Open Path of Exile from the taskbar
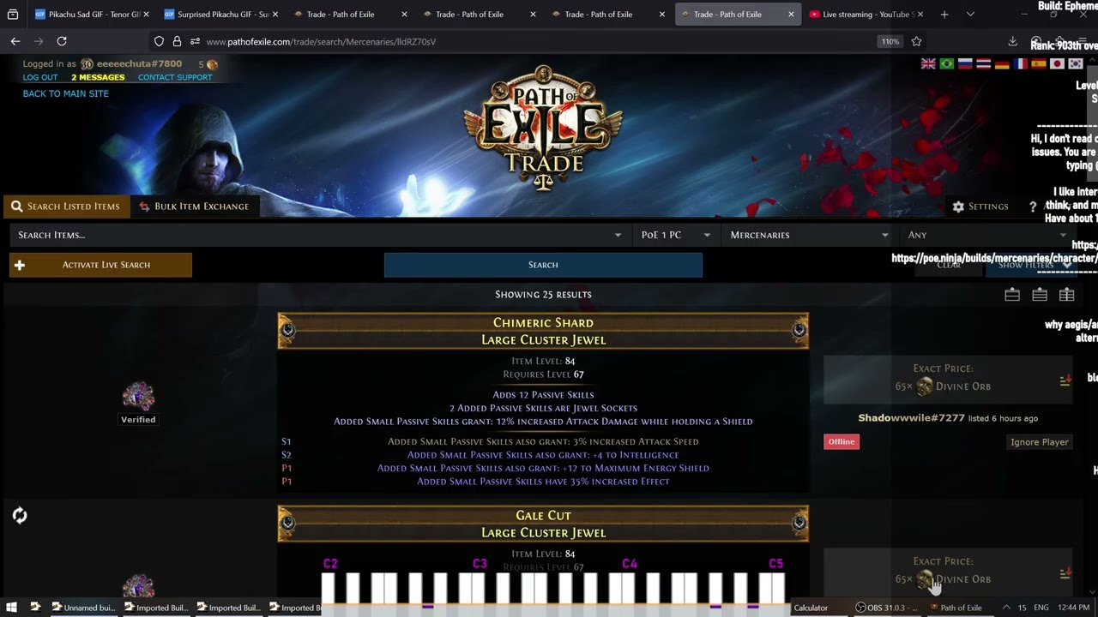1098x617 pixels. pos(957,608)
